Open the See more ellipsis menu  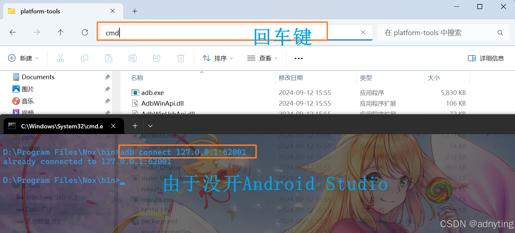pyautogui.click(x=298, y=59)
